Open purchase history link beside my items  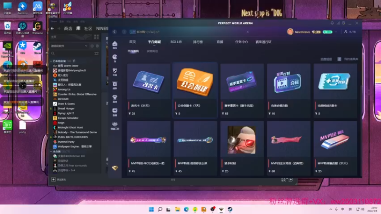pos(326,59)
